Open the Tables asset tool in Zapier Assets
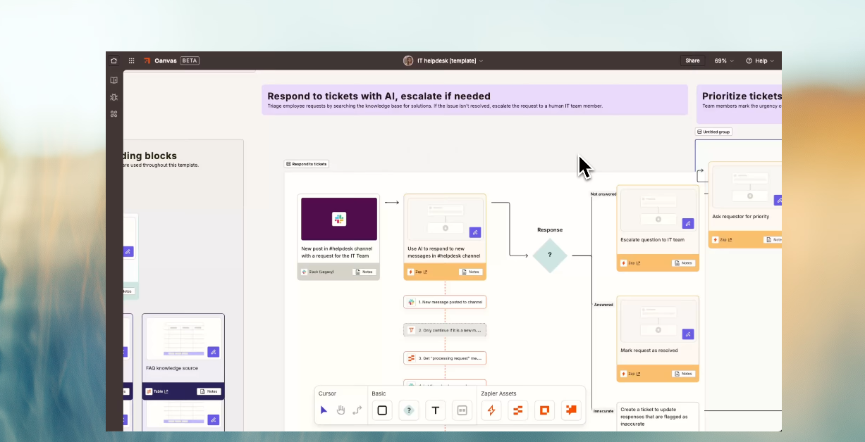 518,410
